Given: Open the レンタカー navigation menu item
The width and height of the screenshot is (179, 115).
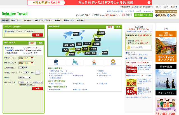Looking at the screenshot, I should tap(28, 21).
